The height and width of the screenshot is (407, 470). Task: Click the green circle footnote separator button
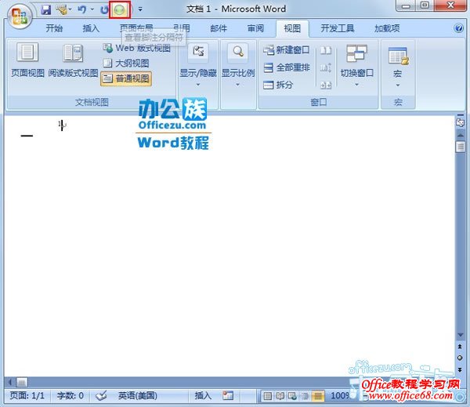pyautogui.click(x=120, y=10)
